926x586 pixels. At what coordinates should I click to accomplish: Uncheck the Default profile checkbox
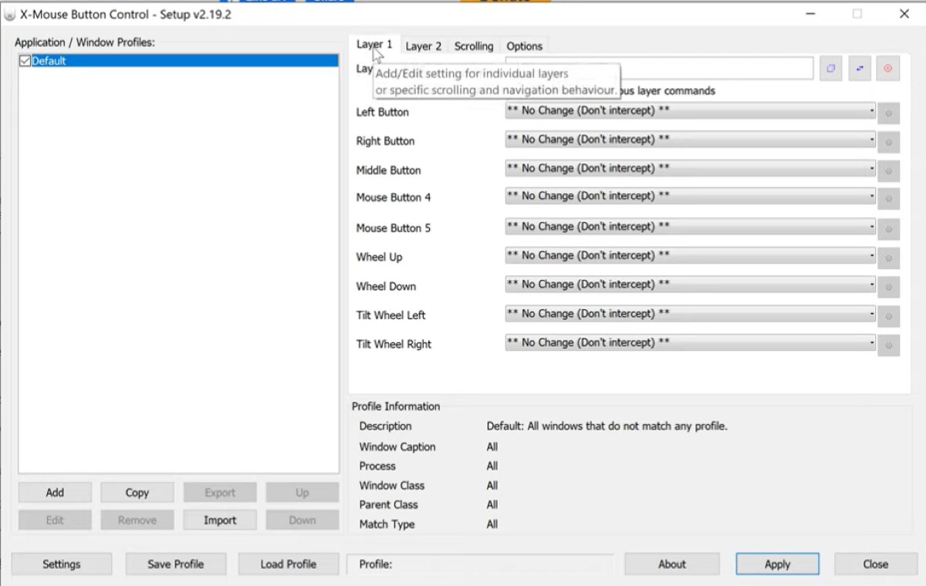coord(25,61)
